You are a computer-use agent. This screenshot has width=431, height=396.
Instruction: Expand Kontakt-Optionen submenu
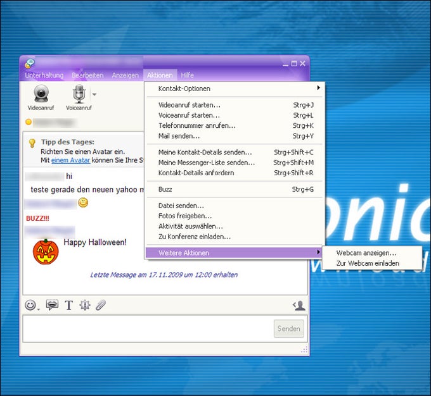[235, 89]
